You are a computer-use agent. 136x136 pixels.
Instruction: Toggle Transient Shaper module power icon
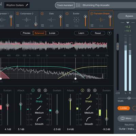[x=92, y=14]
